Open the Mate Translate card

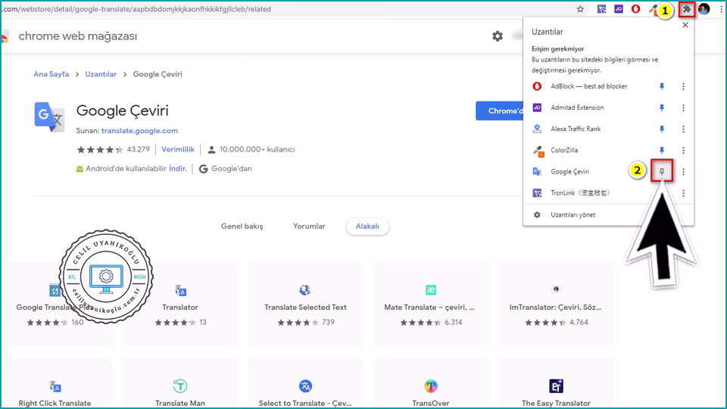(x=431, y=304)
